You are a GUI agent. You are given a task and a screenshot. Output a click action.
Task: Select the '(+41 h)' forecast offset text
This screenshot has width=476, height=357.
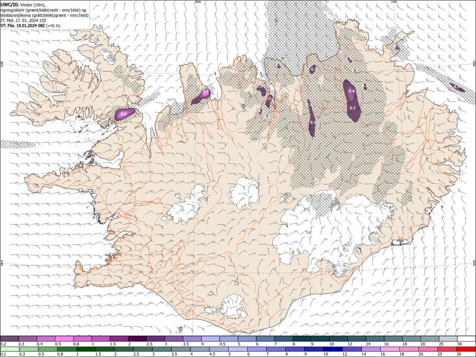[53, 26]
